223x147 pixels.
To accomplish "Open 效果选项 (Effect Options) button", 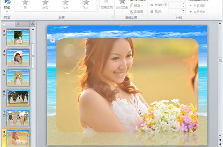I will pyautogui.click(x=107, y=6).
